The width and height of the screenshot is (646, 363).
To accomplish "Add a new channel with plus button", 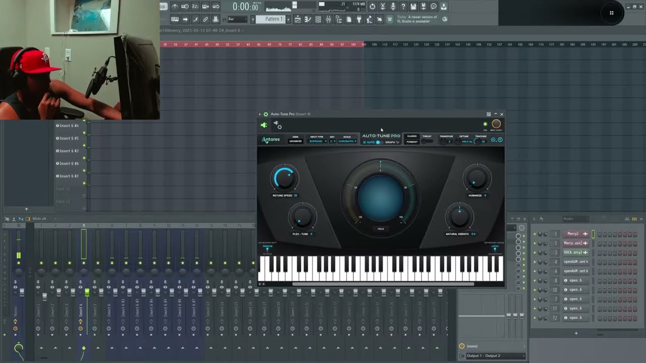I will pos(576,333).
